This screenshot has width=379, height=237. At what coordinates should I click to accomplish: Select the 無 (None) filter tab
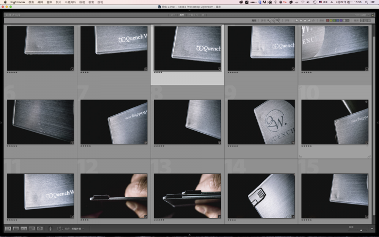click(203, 15)
